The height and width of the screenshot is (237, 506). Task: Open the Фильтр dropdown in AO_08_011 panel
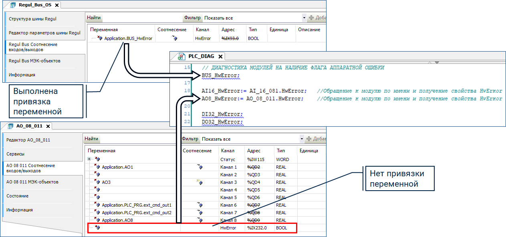point(302,139)
